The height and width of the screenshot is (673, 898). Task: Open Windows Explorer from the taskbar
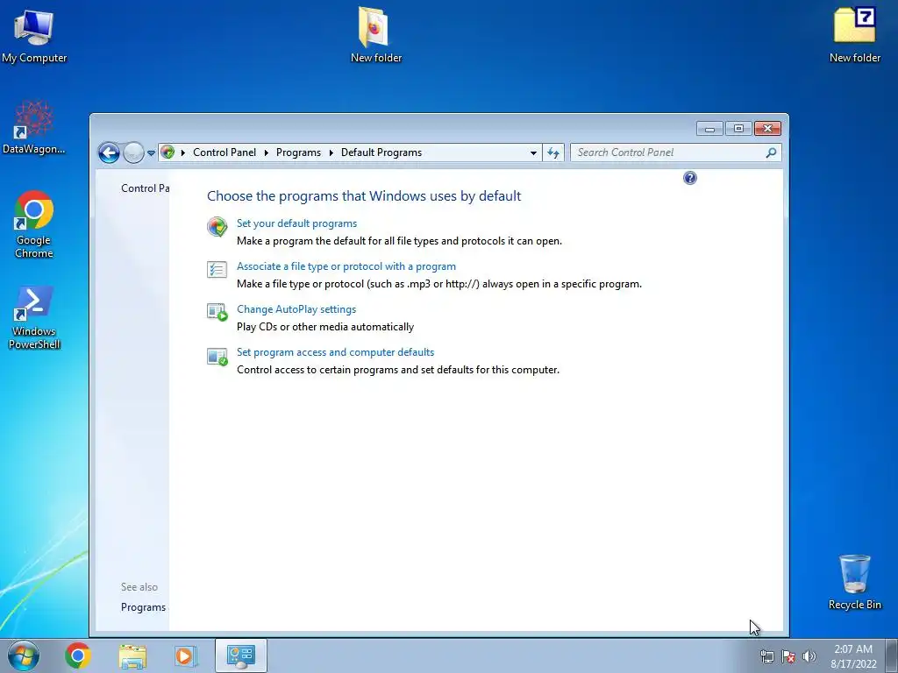(132, 655)
